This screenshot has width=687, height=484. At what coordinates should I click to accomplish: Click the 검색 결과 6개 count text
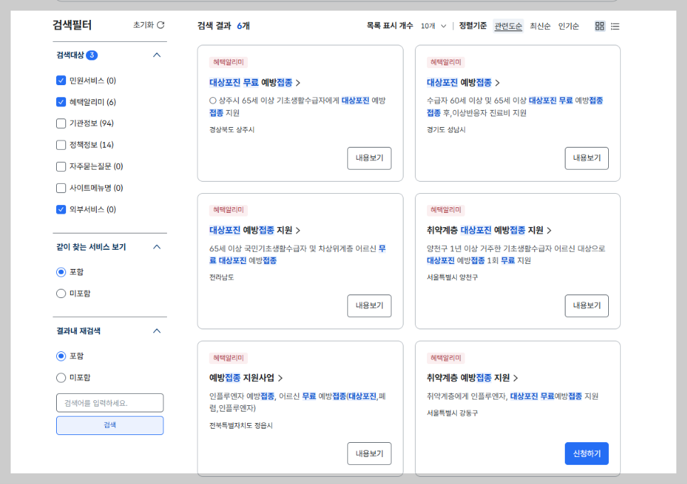point(224,26)
